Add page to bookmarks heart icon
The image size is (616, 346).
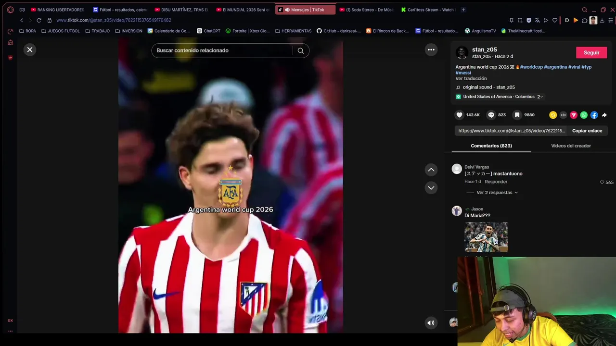(555, 20)
